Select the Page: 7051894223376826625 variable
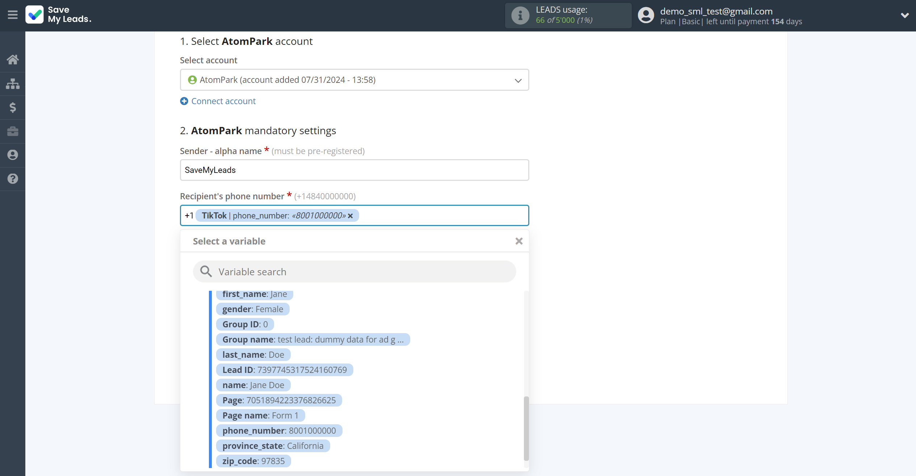 279,400
